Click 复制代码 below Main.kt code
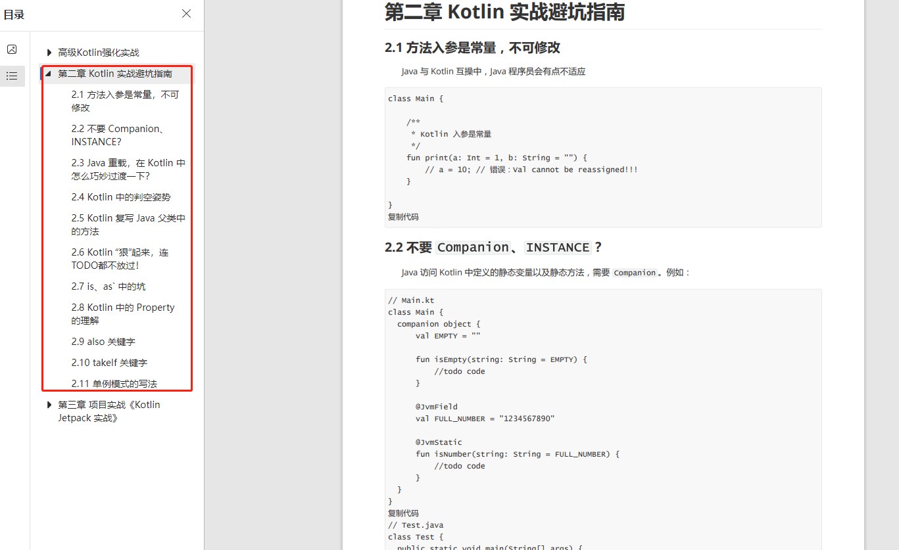 [403, 513]
